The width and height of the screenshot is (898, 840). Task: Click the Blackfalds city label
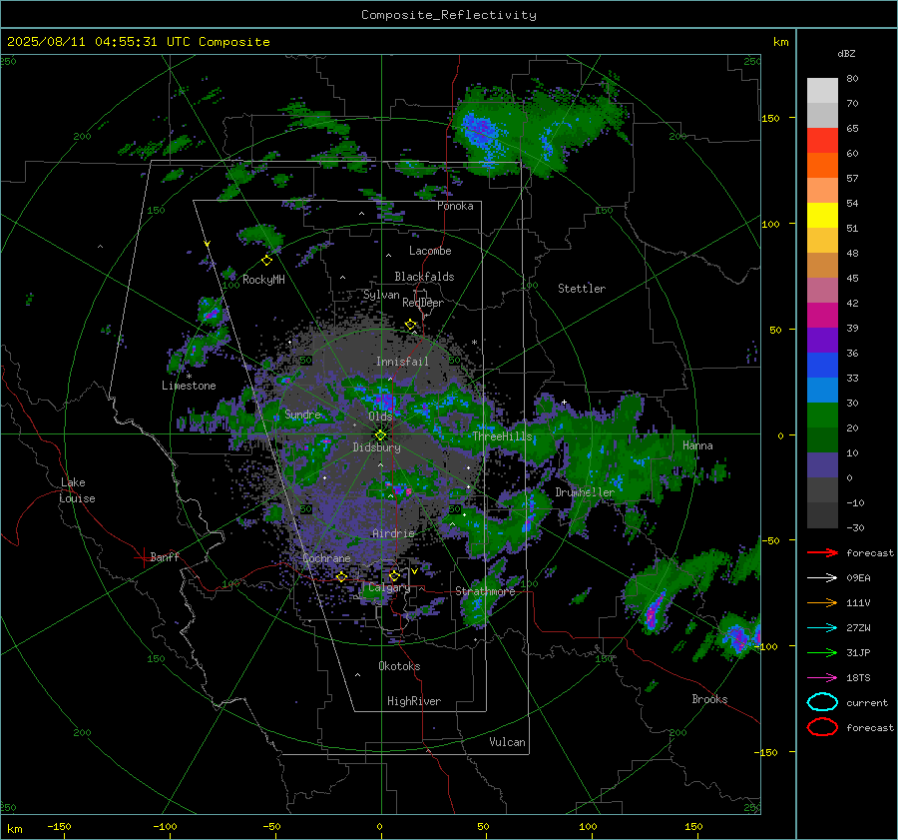click(x=424, y=277)
